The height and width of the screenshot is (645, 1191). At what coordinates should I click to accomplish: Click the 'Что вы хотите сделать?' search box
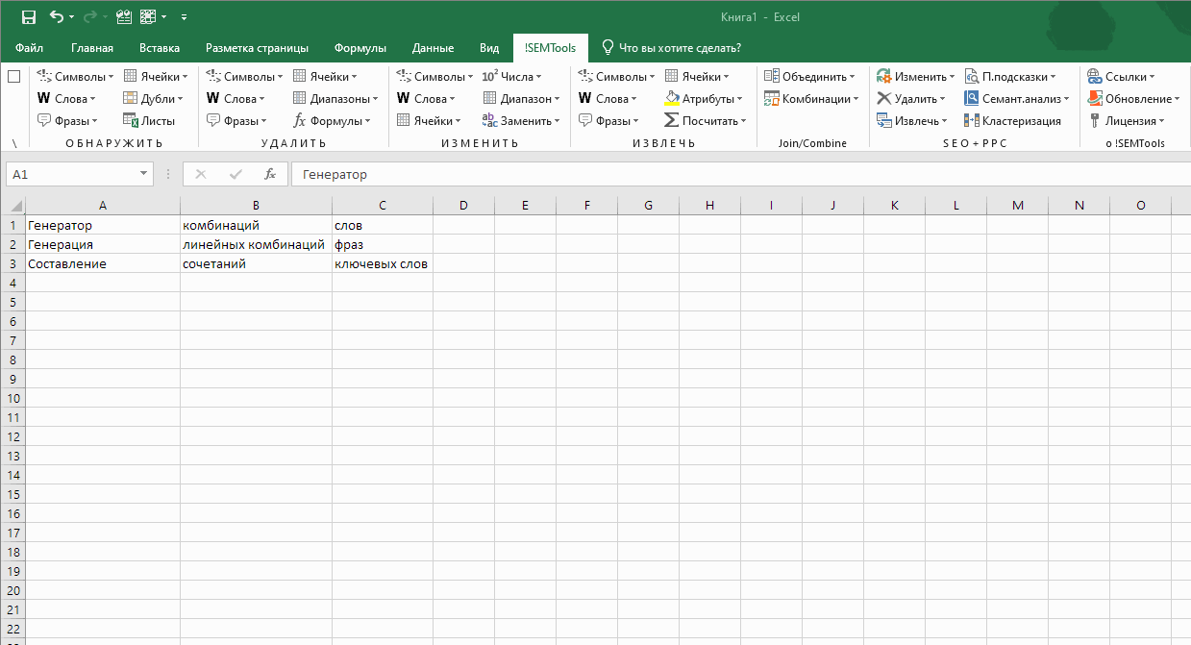pos(671,48)
